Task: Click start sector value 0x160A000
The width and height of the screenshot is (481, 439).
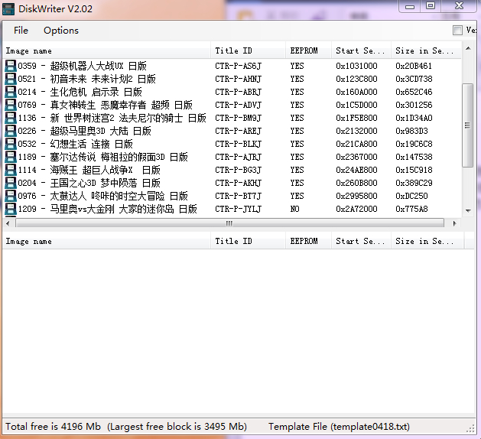Action: pyautogui.click(x=356, y=92)
